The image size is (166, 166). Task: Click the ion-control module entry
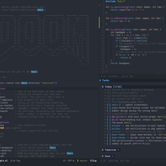(x=7, y=108)
